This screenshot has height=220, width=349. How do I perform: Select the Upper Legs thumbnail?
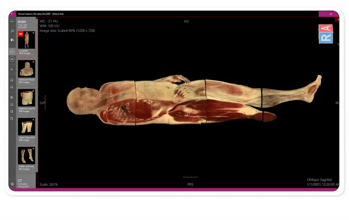(x=27, y=127)
